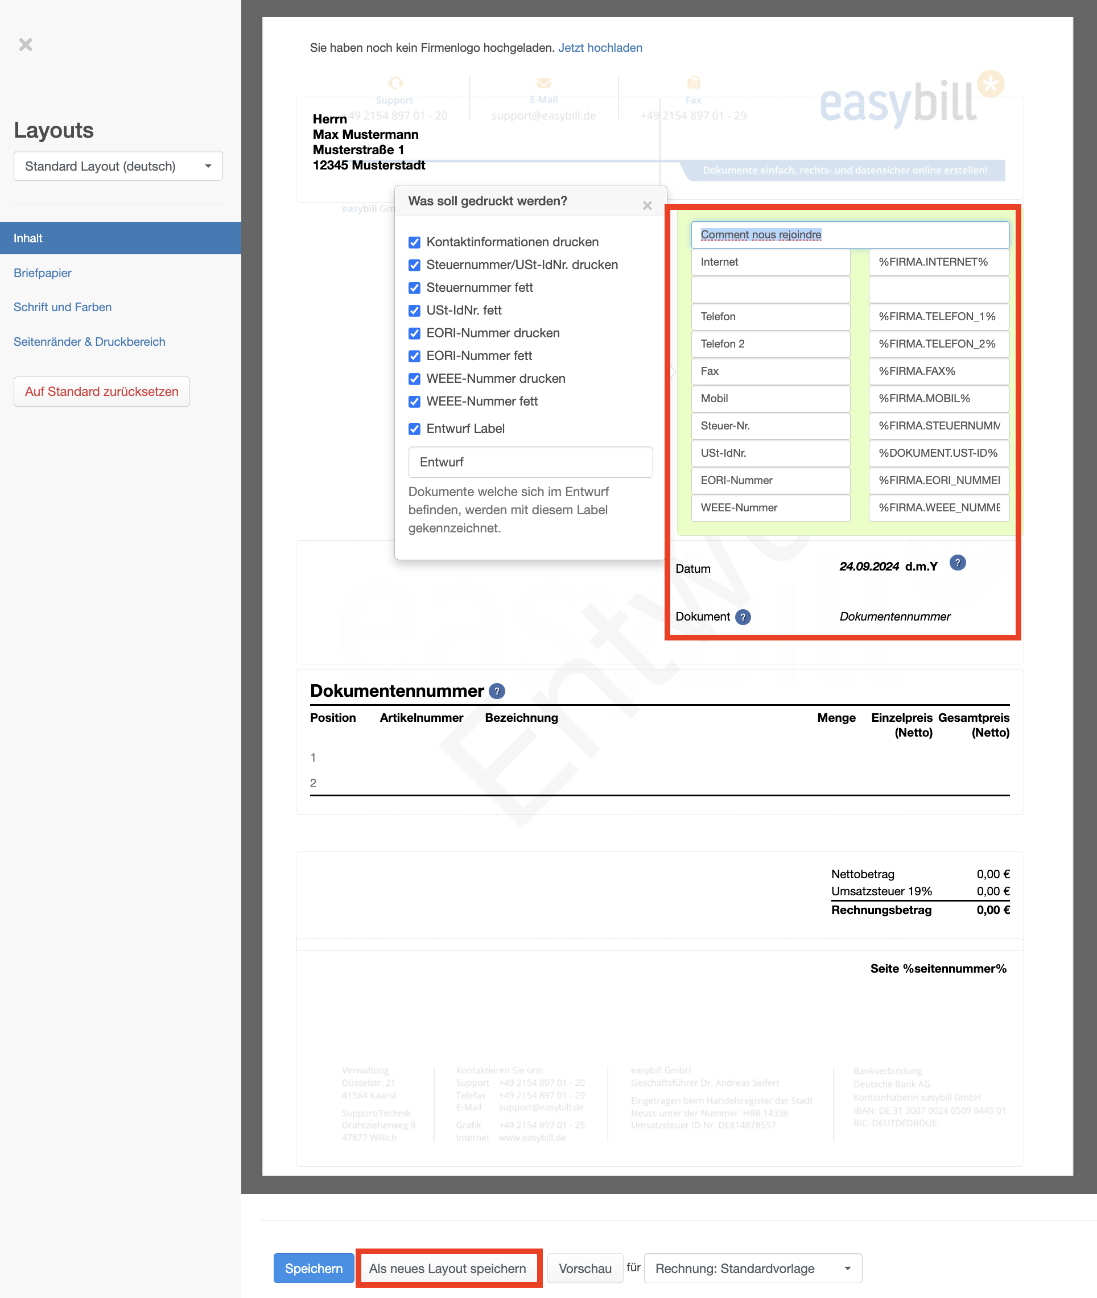Click the '%FIRMA.TELEFON_1%' field
1097x1298 pixels.
pos(939,317)
